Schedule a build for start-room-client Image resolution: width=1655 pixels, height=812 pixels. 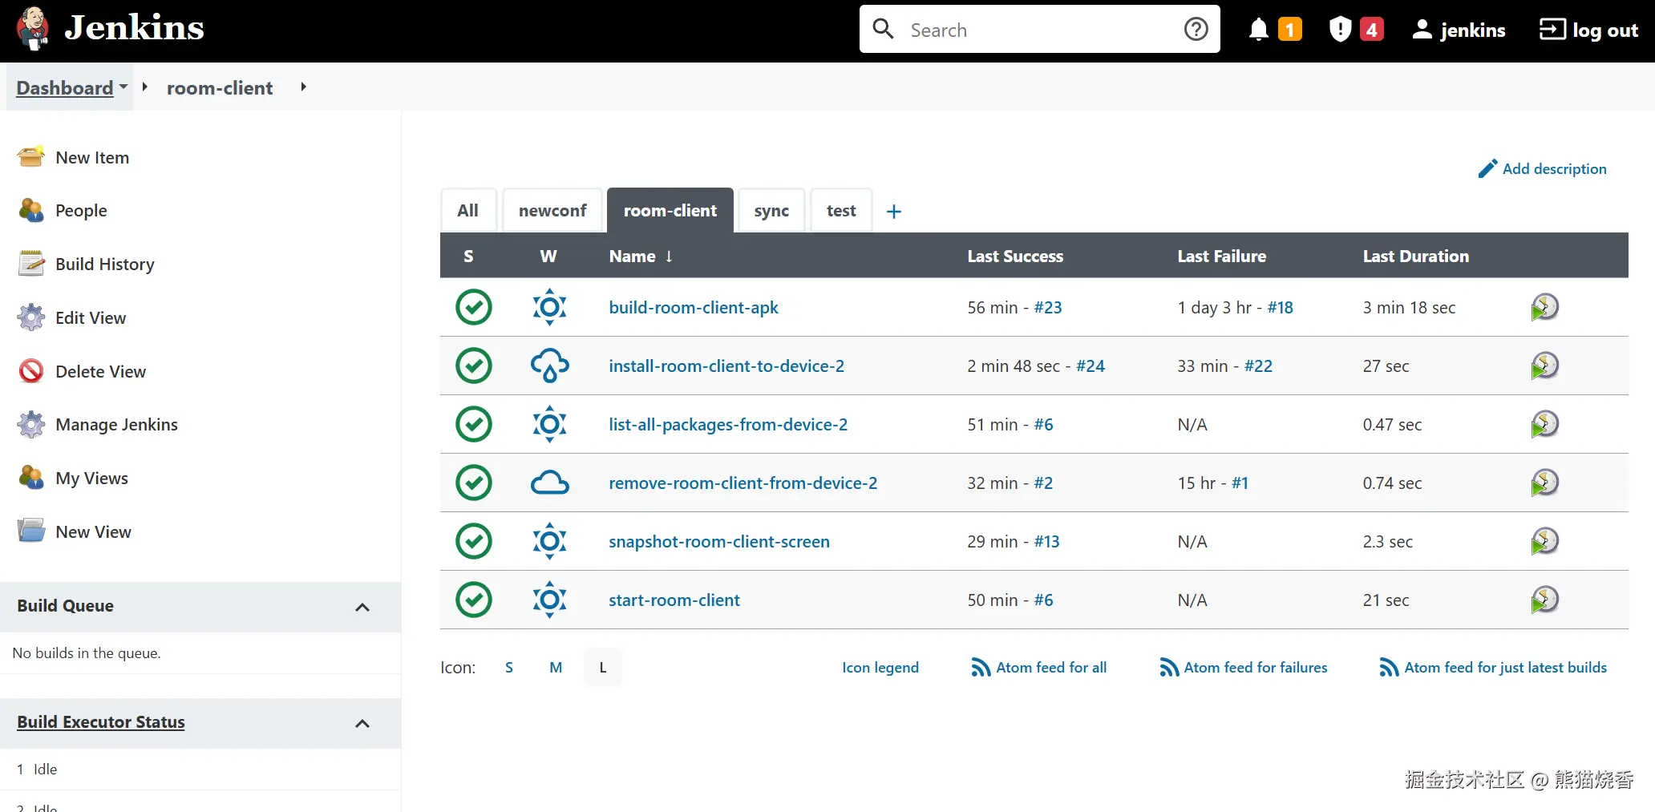coord(1544,600)
